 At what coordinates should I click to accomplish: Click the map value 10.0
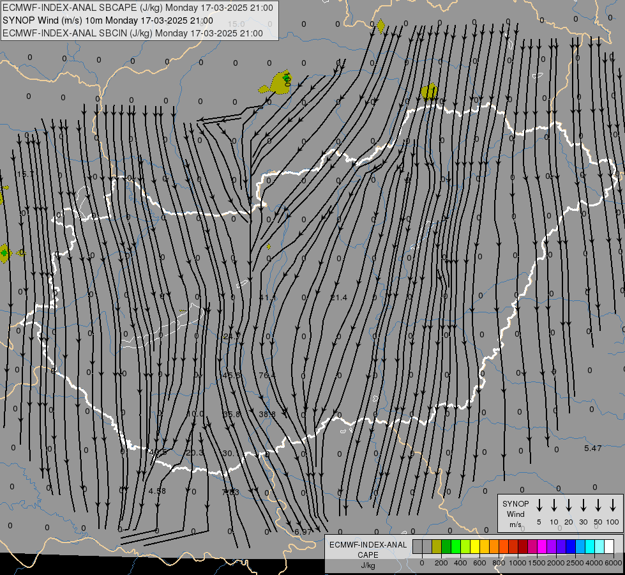coord(196,414)
